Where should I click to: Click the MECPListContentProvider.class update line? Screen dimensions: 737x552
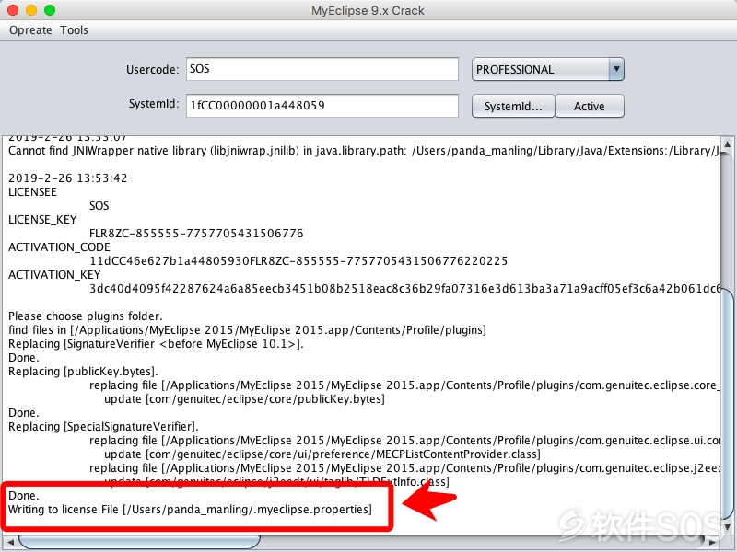(322, 454)
